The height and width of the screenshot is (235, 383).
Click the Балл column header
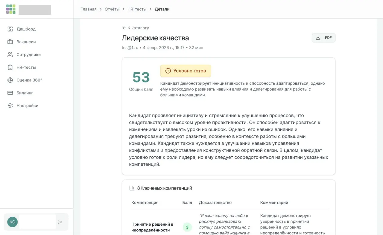(187, 202)
